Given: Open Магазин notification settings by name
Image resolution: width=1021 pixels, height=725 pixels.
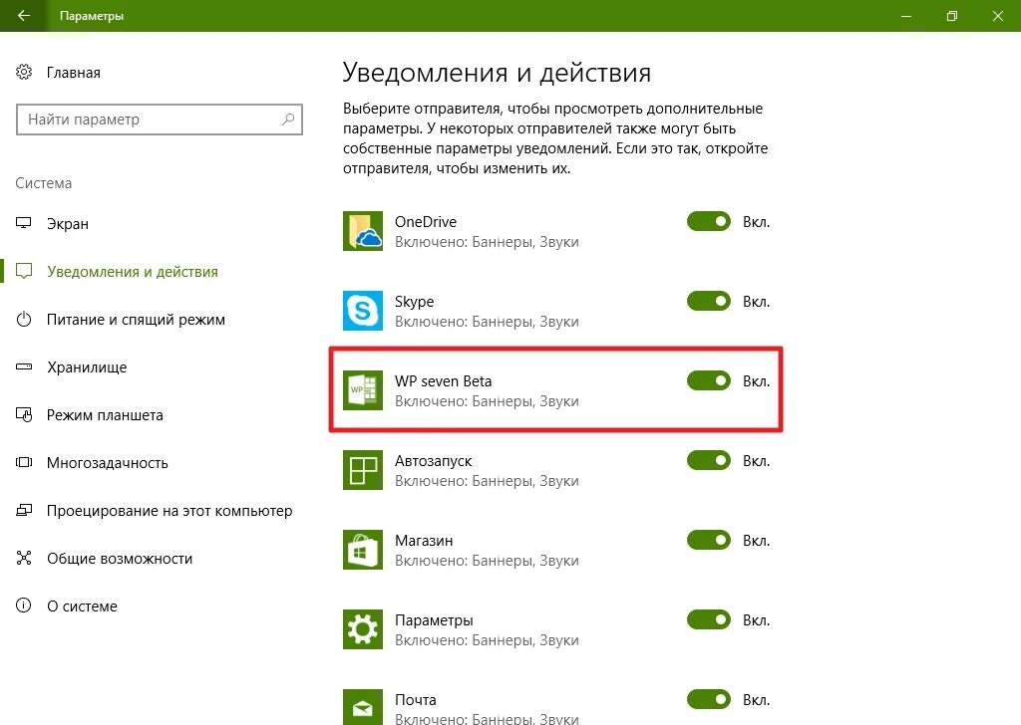Looking at the screenshot, I should [424, 541].
